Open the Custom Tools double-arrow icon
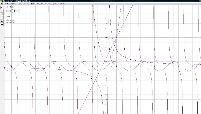 (2, 24)
